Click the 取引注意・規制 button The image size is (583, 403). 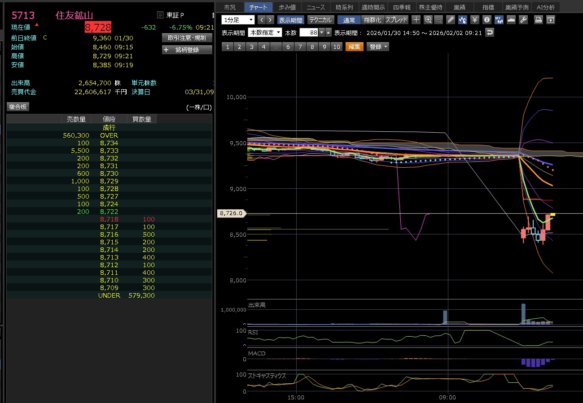(187, 38)
